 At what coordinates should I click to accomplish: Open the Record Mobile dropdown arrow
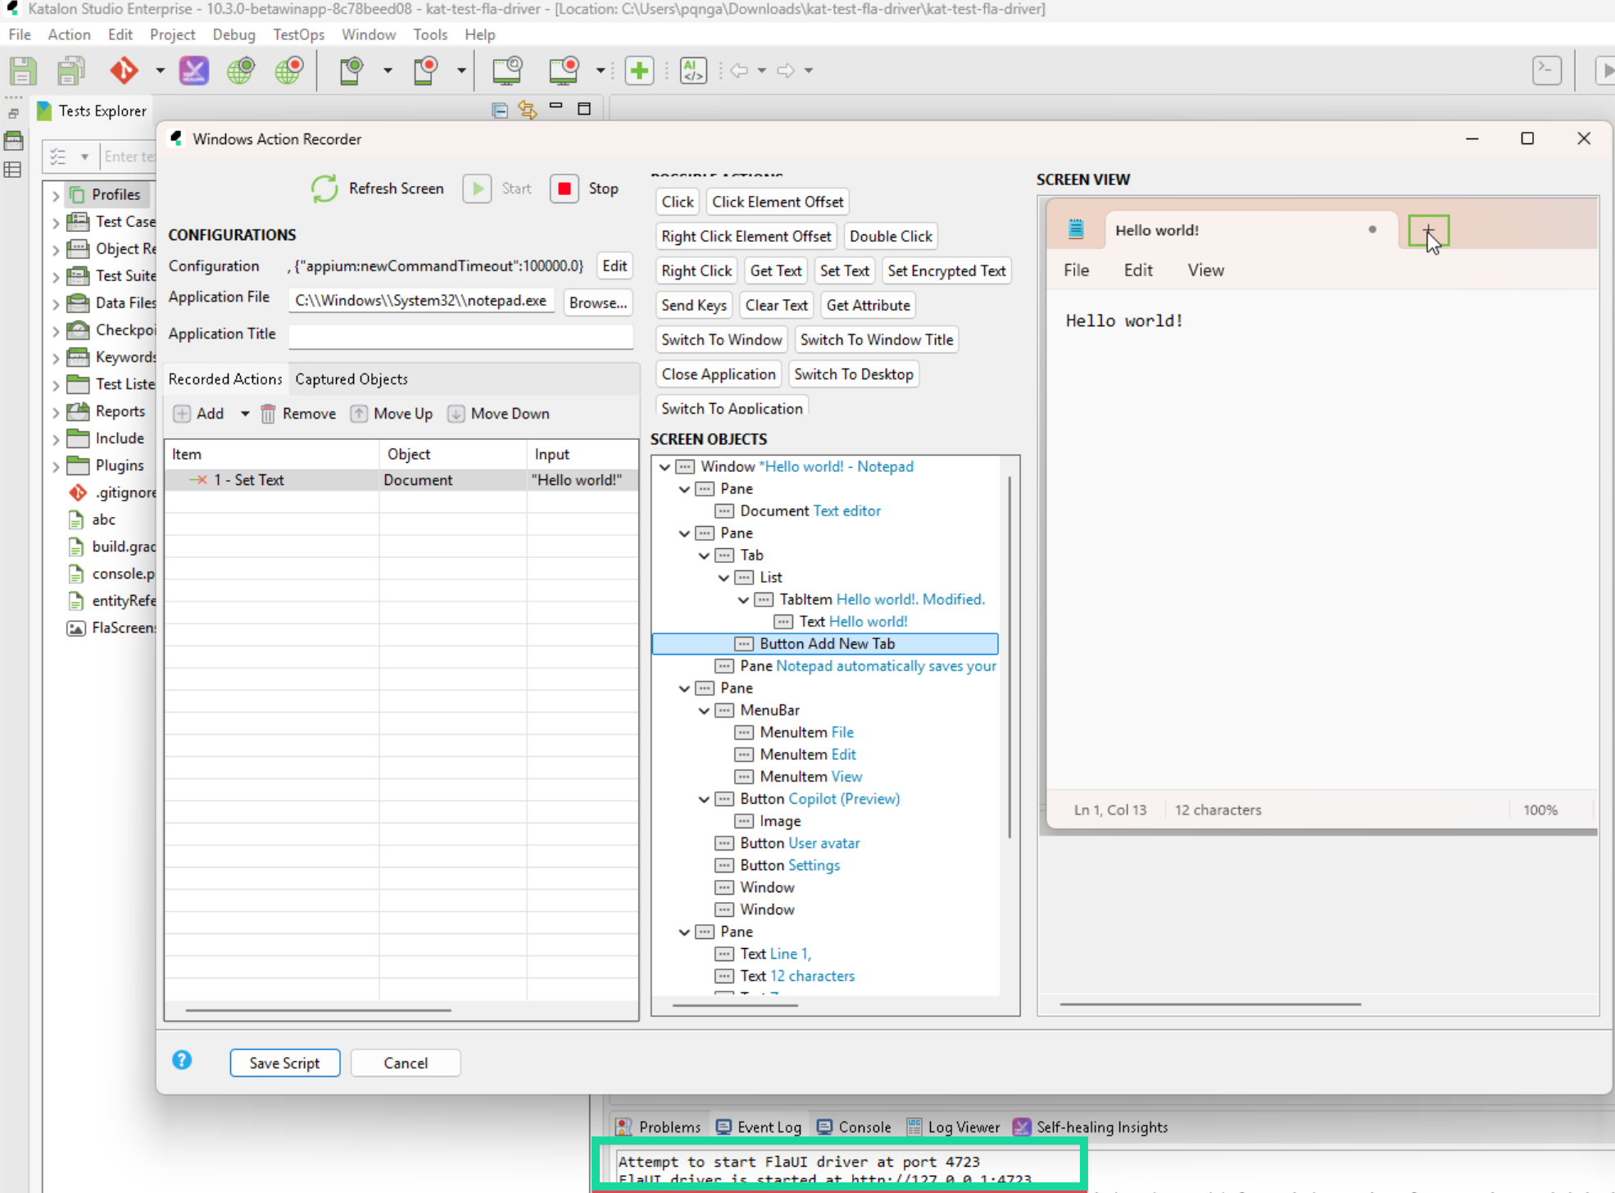(x=461, y=70)
